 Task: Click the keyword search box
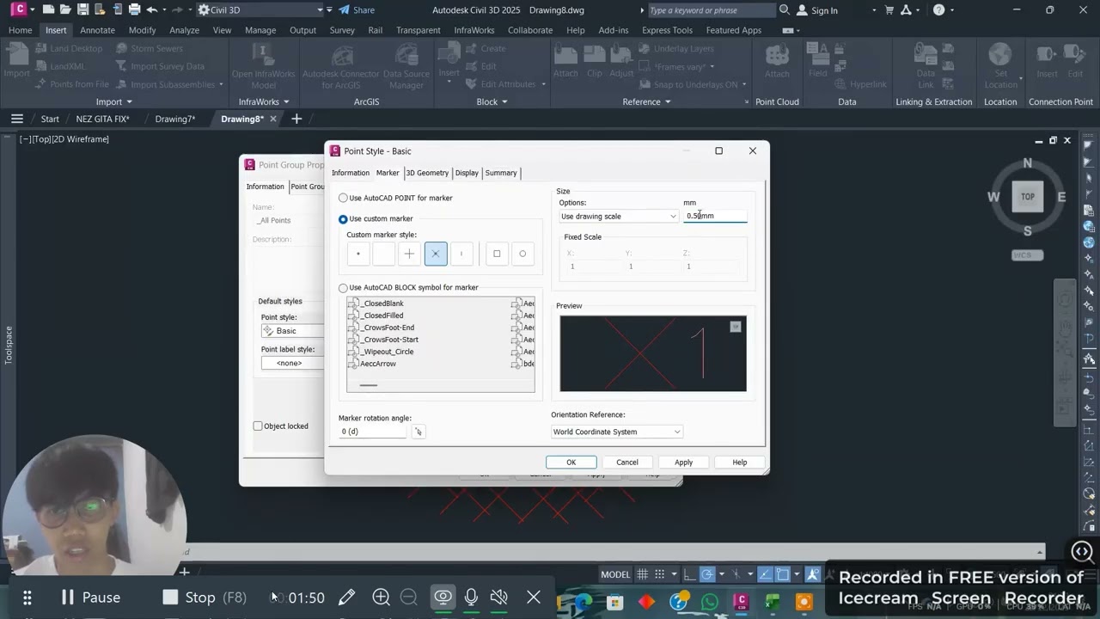(x=711, y=10)
